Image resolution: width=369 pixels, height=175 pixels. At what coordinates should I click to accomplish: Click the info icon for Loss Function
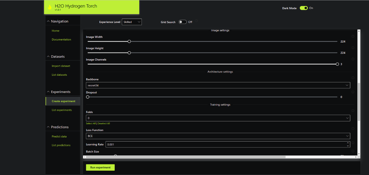click(353, 129)
